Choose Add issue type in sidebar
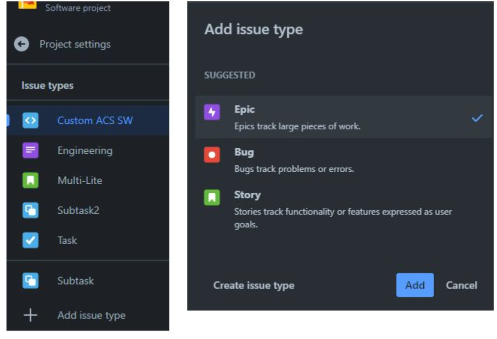Screen dimensions: 497x339 pos(88,315)
